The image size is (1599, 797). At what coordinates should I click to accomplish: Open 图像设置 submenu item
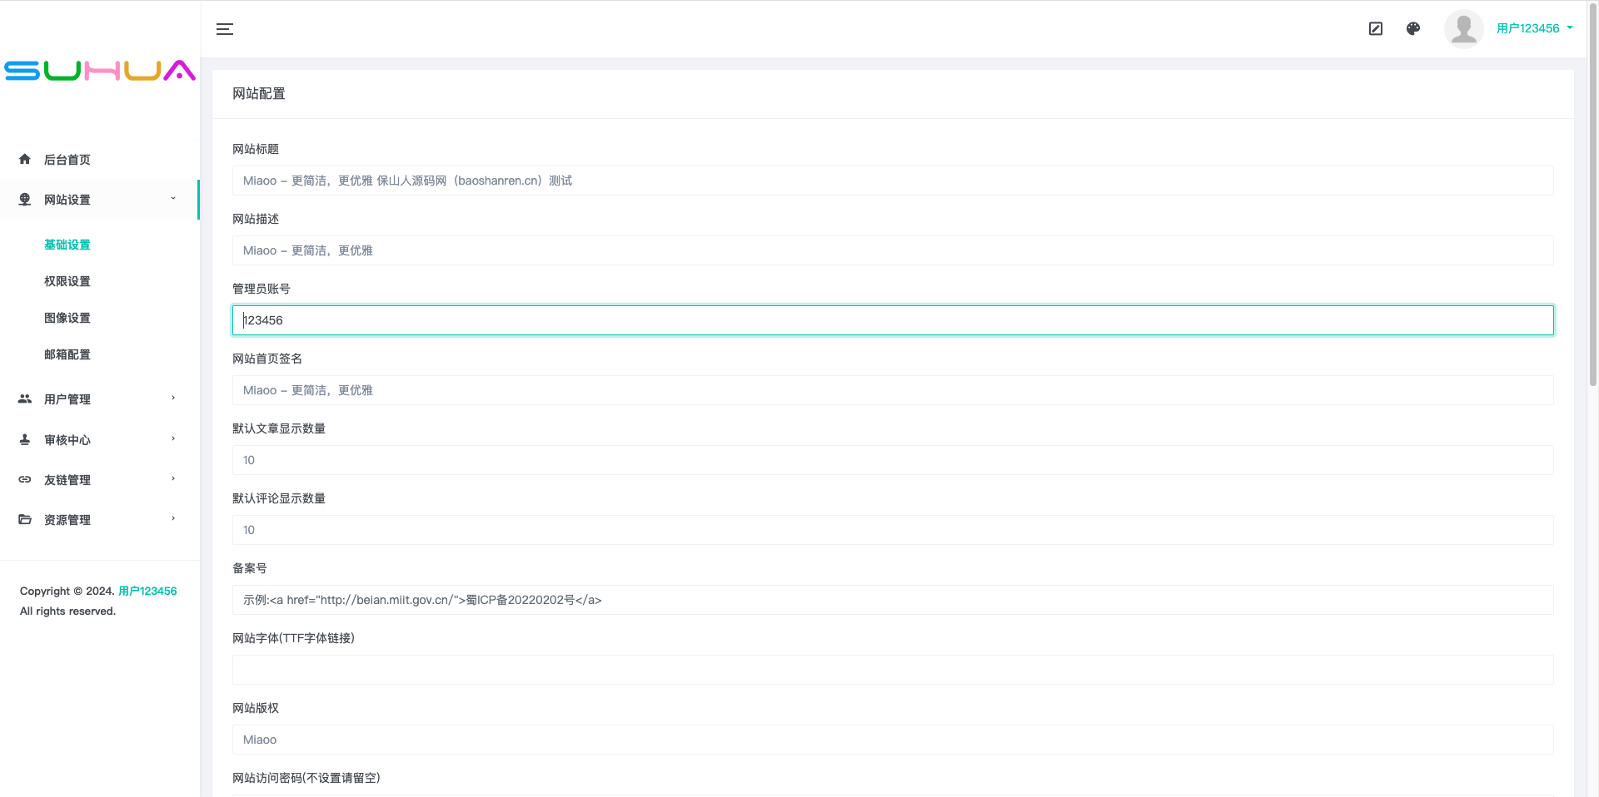tap(67, 318)
